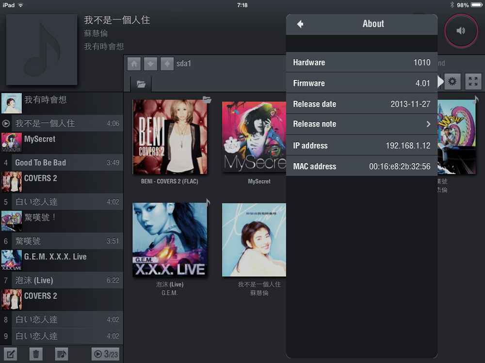485x363 pixels.
Task: Go to home folder in browser
Action: tap(134, 64)
